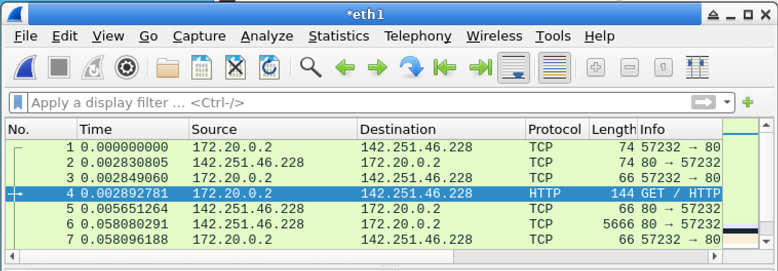Image resolution: width=778 pixels, height=271 pixels.
Task: Go to specified packet icon
Action: point(412,67)
